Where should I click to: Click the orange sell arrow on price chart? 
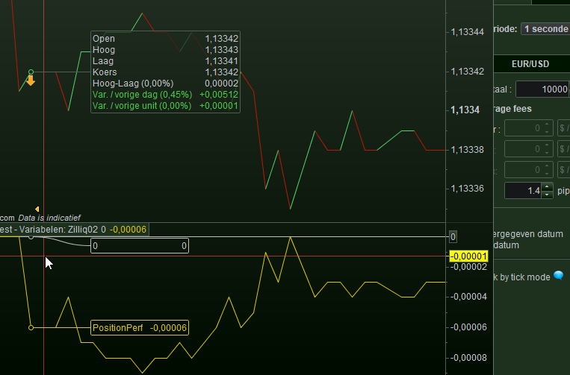click(31, 81)
